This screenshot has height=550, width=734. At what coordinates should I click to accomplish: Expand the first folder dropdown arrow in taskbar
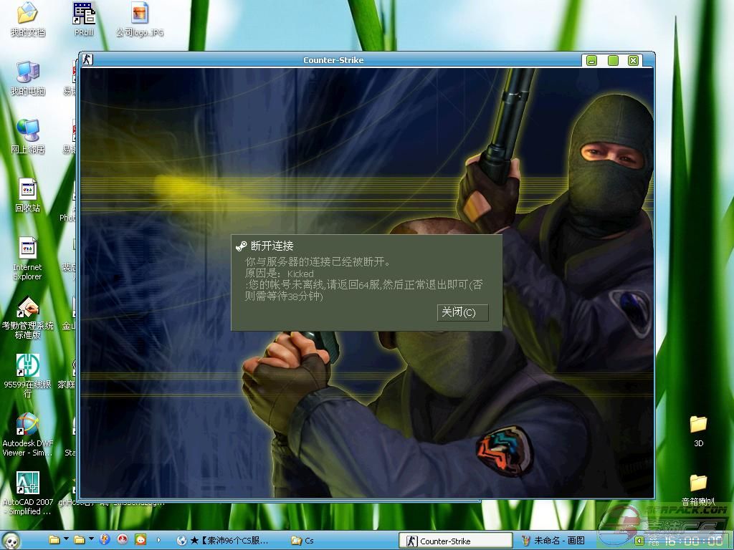pyautogui.click(x=66, y=539)
